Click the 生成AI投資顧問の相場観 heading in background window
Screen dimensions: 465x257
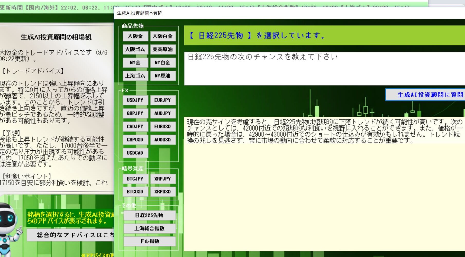(56, 37)
